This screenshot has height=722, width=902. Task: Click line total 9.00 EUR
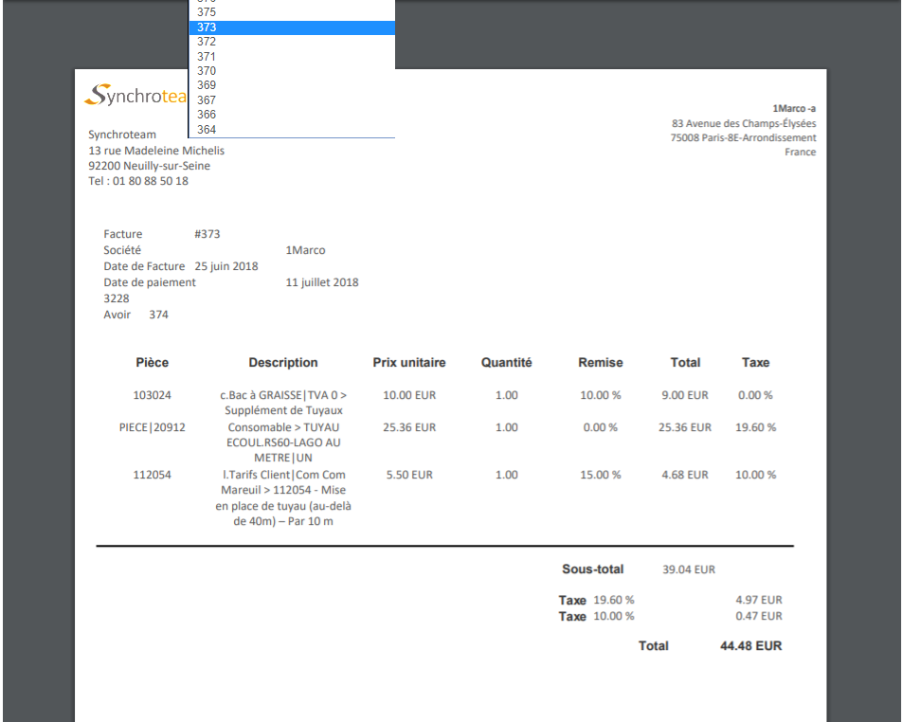[x=684, y=395]
